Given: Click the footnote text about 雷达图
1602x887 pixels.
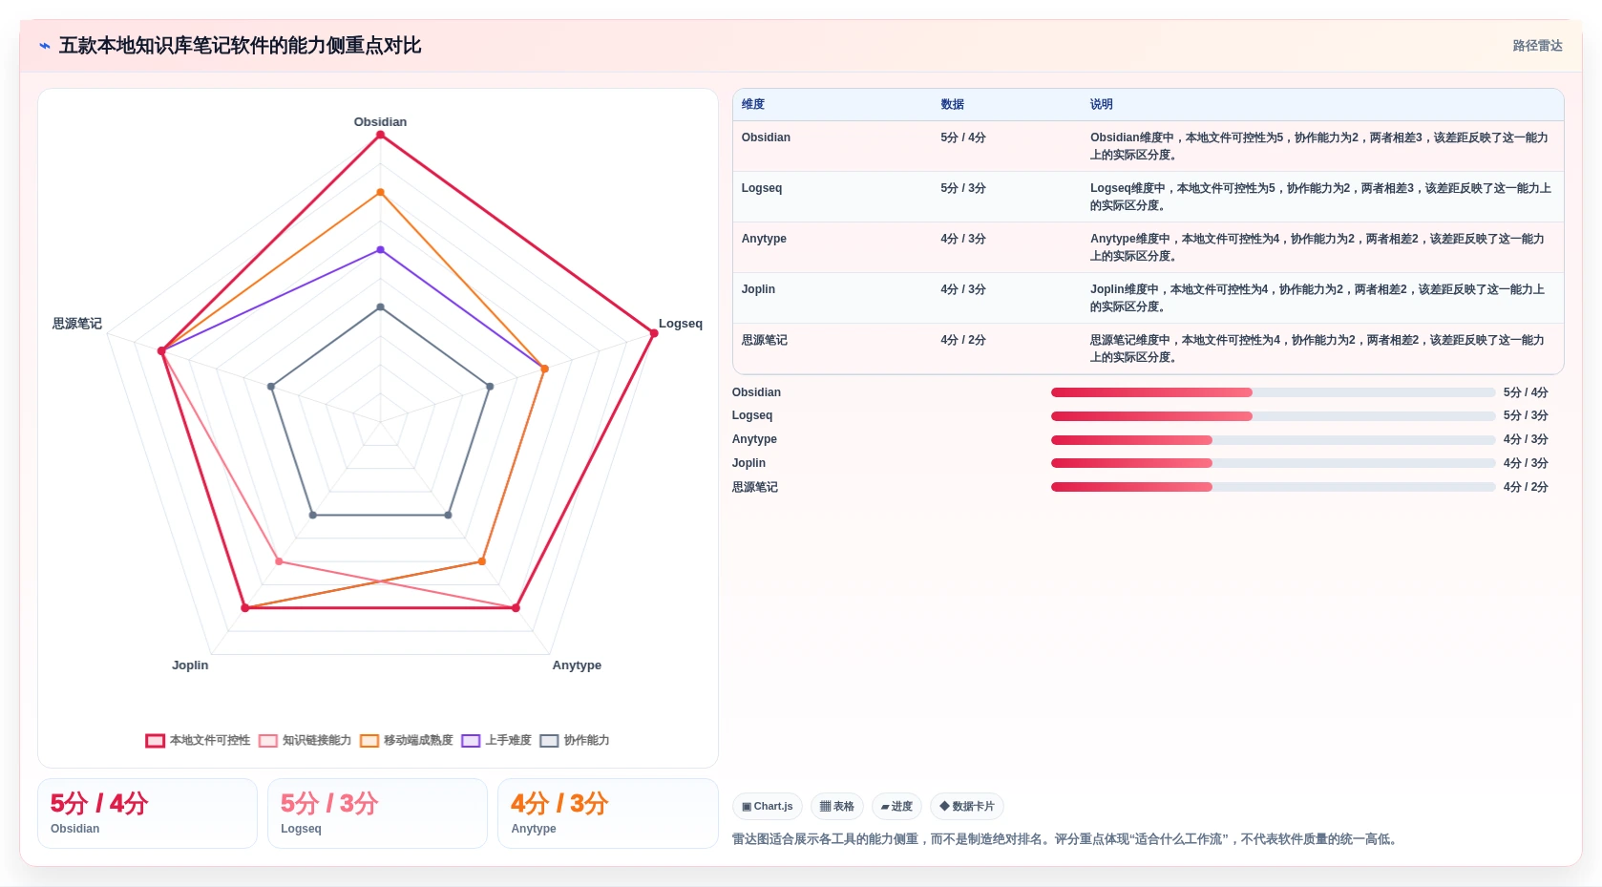Looking at the screenshot, I should click(1066, 839).
